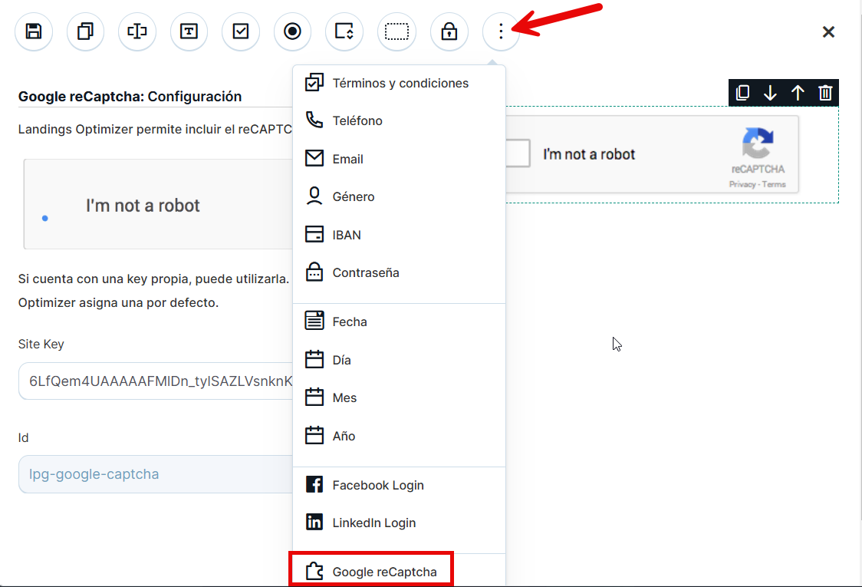Check the I'm not a robot box
Image resolution: width=862 pixels, height=587 pixels.
517,153
